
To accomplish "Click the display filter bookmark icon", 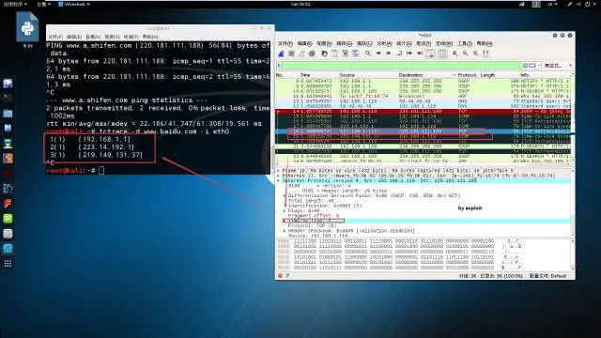I will [x=280, y=66].
